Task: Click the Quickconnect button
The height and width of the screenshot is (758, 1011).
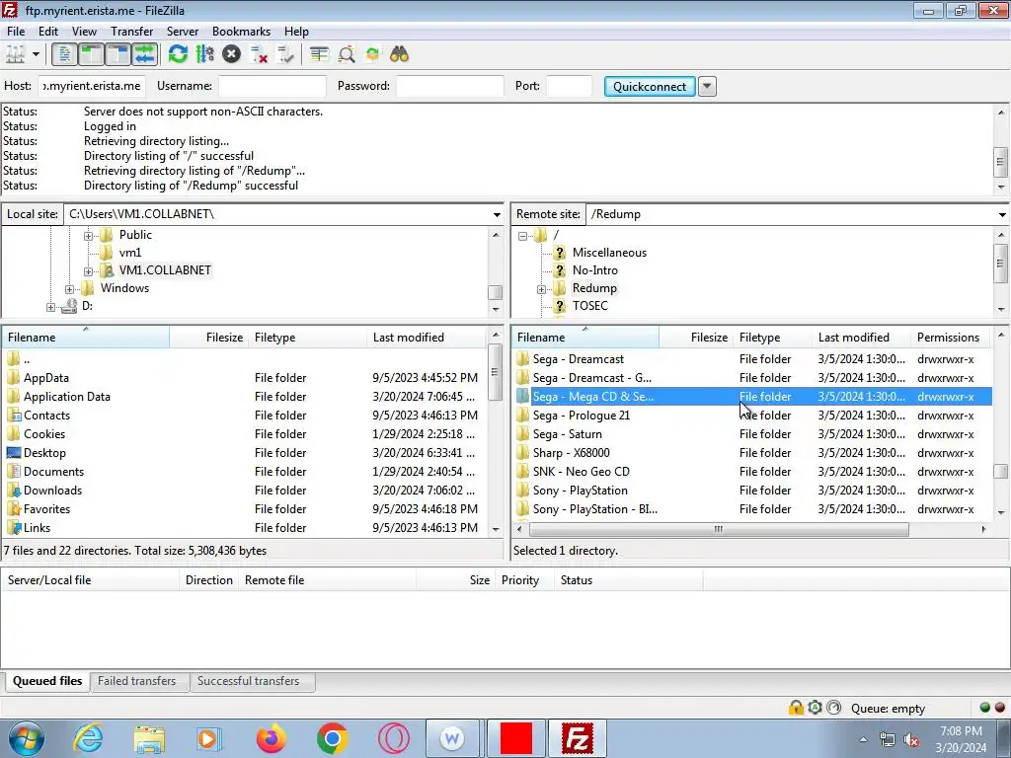Action: (x=650, y=87)
